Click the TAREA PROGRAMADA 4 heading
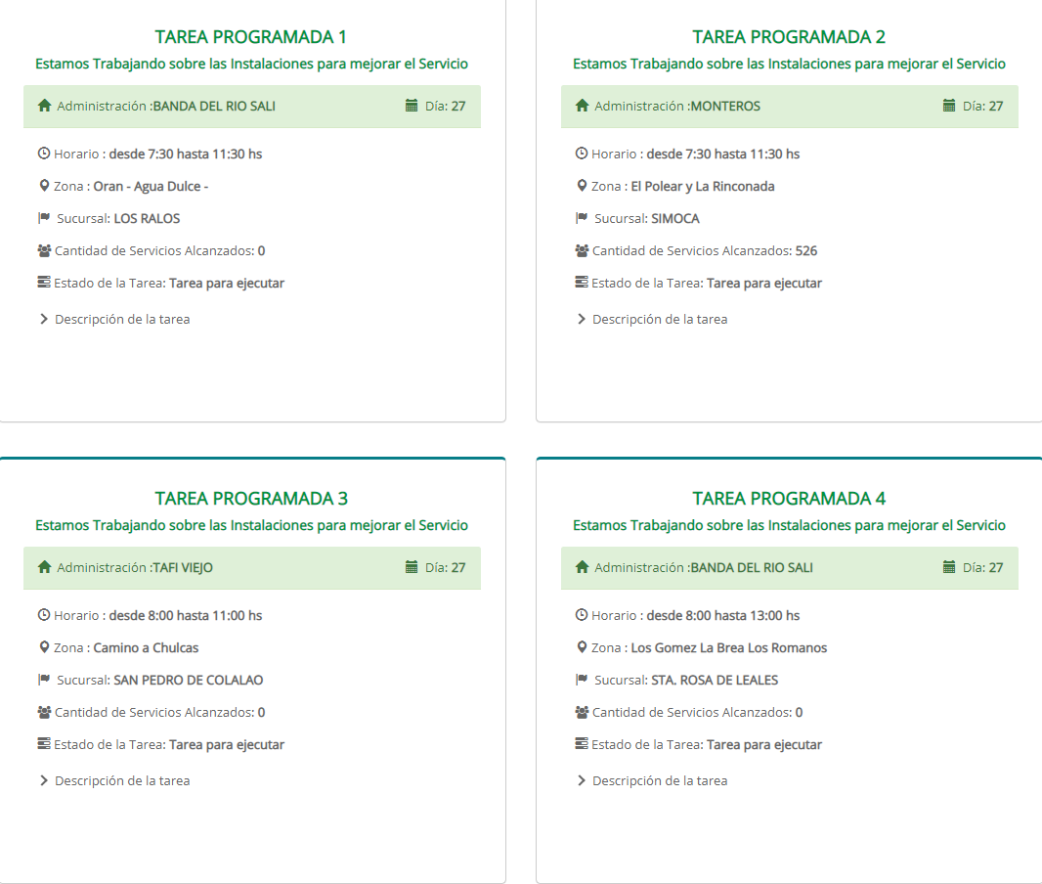 click(789, 499)
